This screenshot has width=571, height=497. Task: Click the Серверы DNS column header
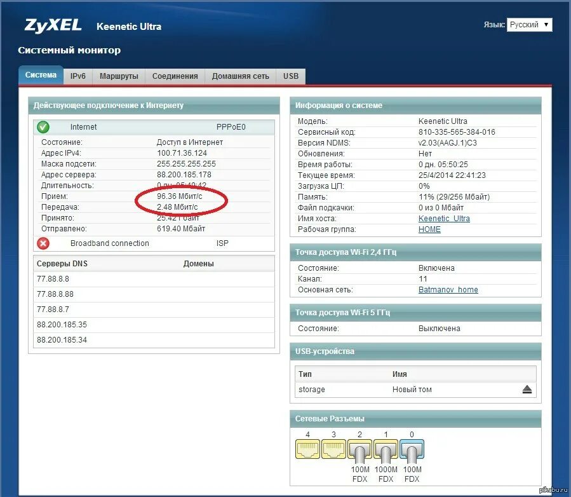click(x=62, y=264)
